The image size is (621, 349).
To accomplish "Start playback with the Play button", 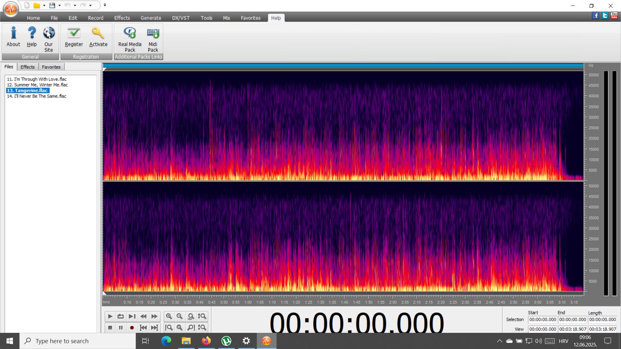I will pos(110,316).
